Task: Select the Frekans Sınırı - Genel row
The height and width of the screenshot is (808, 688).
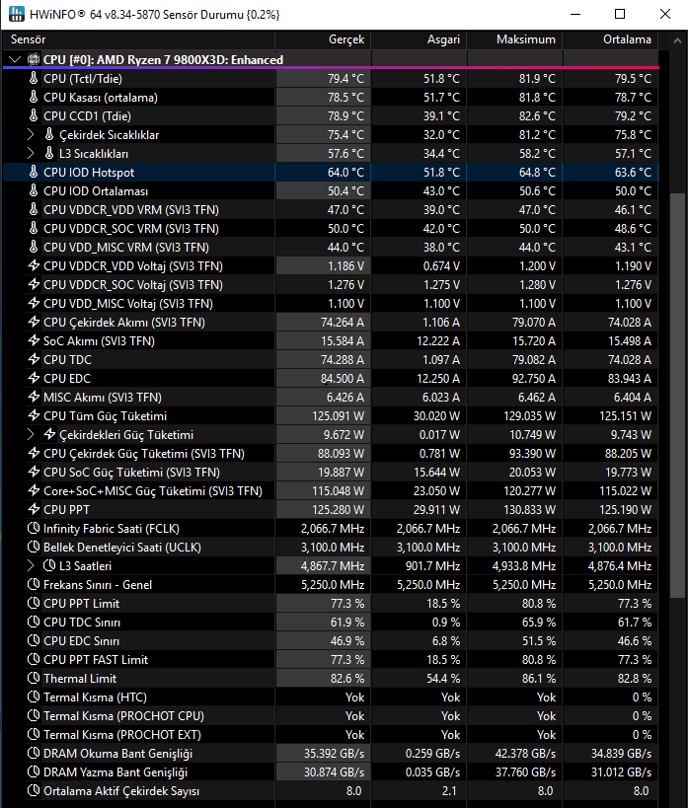Action: (x=330, y=584)
